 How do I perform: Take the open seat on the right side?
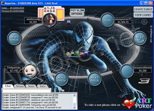[x=140, y=38]
